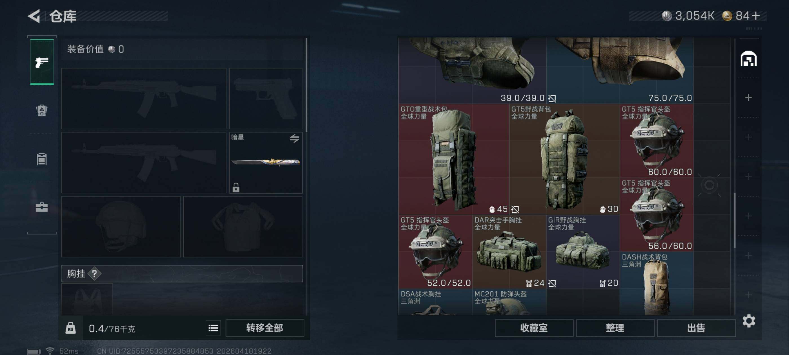789x355 pixels.
Task: Click the stash inventory scrollbar
Action: [x=735, y=221]
